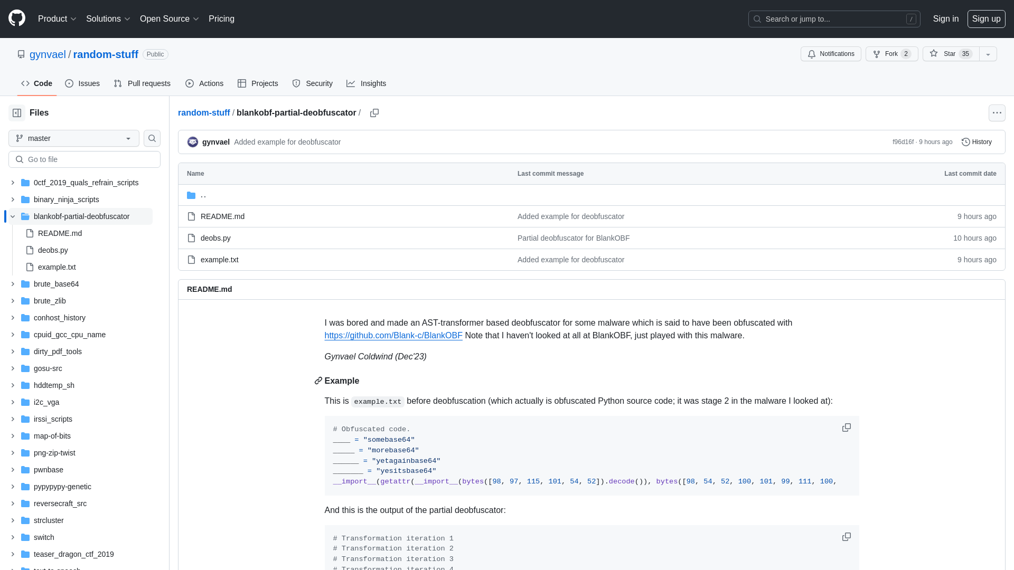This screenshot has width=1014, height=570.
Task: Expand the switch folder chevron
Action: (x=13, y=537)
